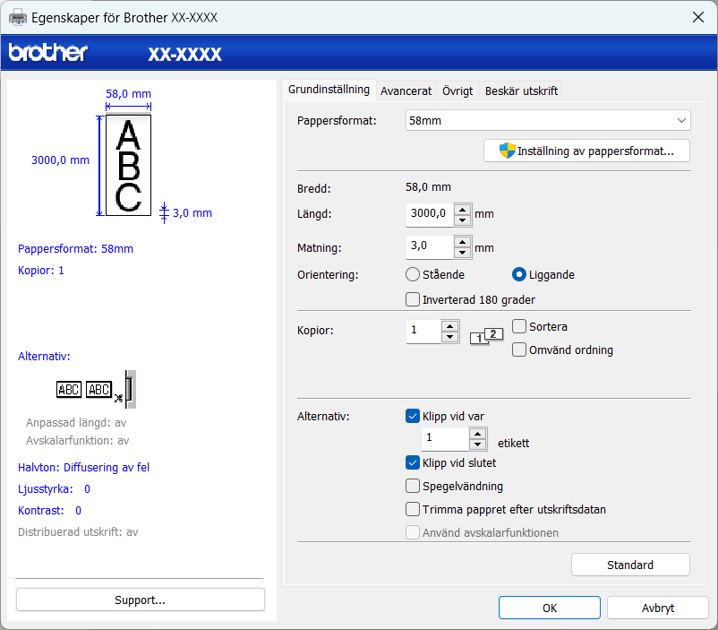The image size is (718, 630).
Task: Click the cut options ABC illustration
Action: tap(97, 389)
